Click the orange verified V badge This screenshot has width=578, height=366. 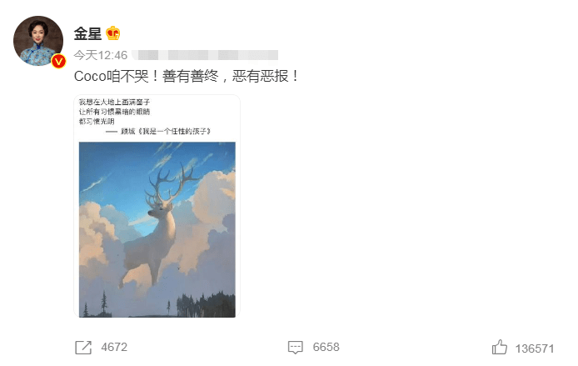coord(58,61)
